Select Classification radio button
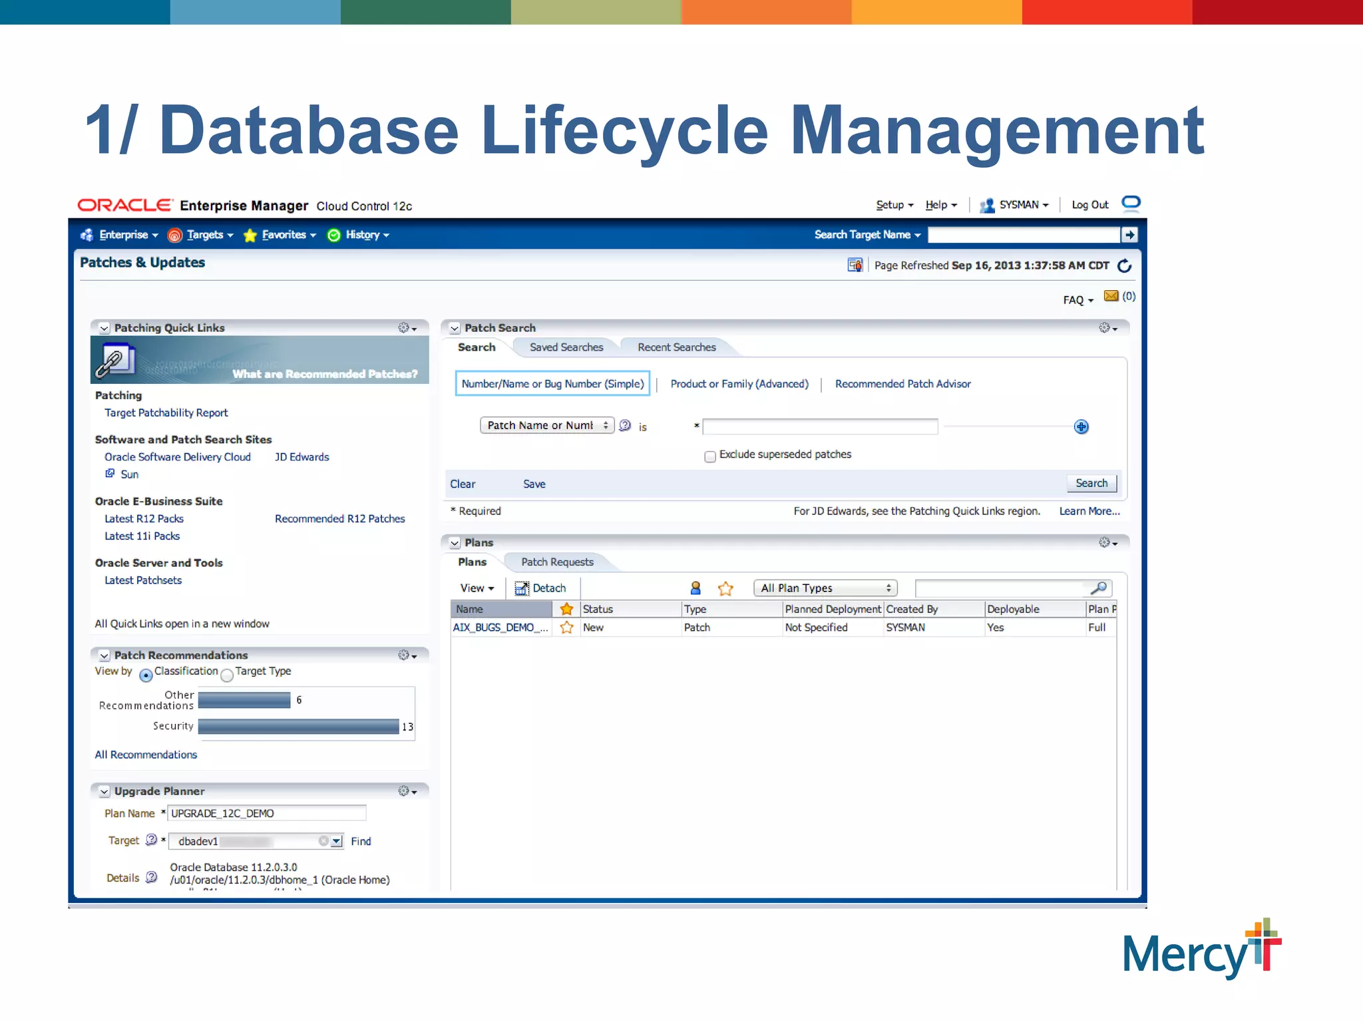Image resolution: width=1363 pixels, height=1022 pixels. point(146,675)
